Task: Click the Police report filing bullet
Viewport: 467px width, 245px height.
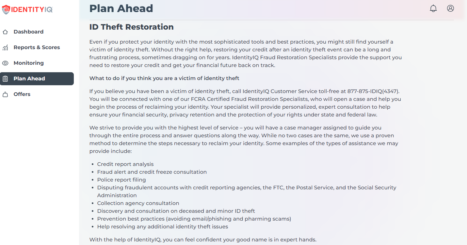Action: click(121, 180)
